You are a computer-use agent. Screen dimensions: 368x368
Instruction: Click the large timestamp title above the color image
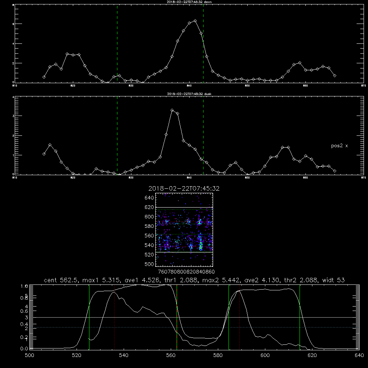click(184, 188)
